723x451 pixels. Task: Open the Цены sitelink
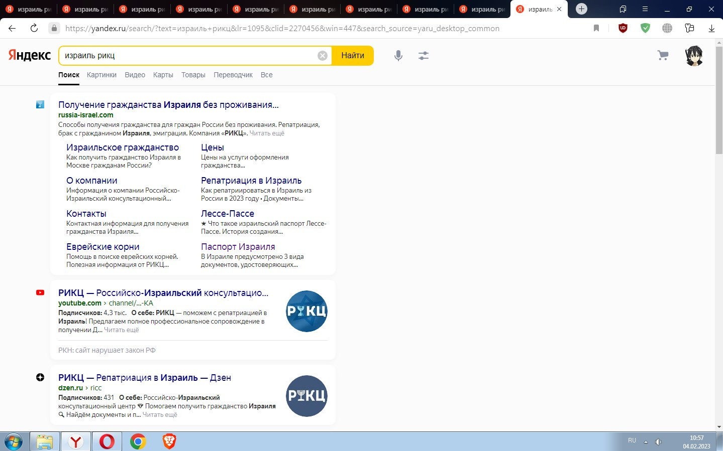213,147
